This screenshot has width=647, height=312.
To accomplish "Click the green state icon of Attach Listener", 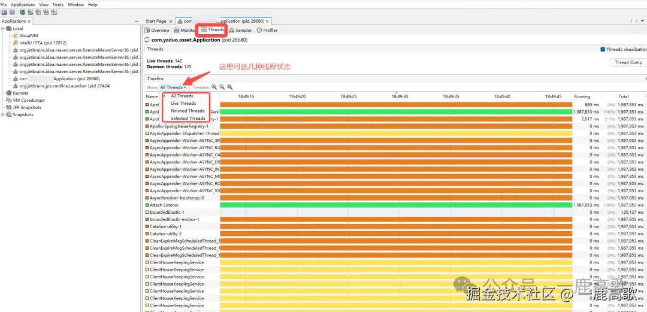I will (147, 205).
